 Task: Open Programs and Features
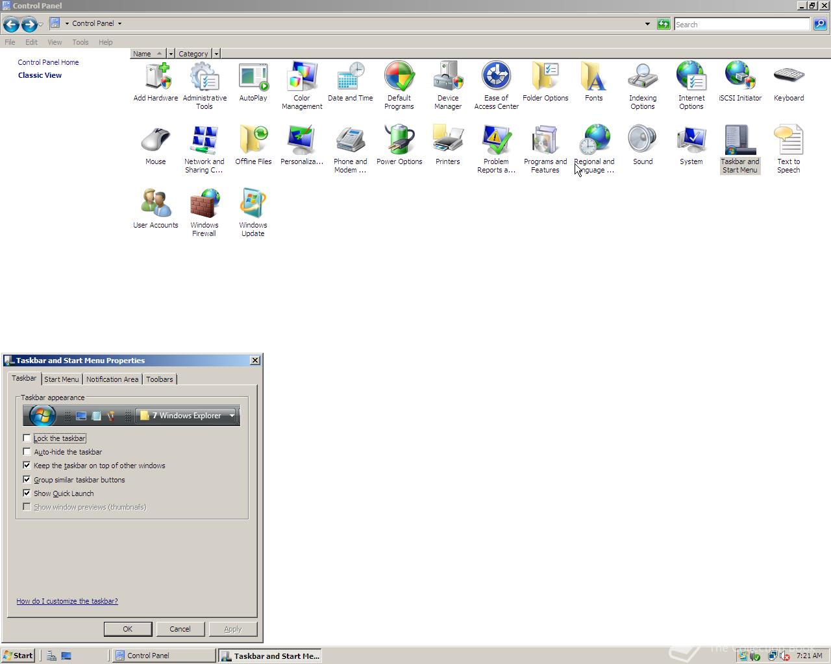point(545,150)
